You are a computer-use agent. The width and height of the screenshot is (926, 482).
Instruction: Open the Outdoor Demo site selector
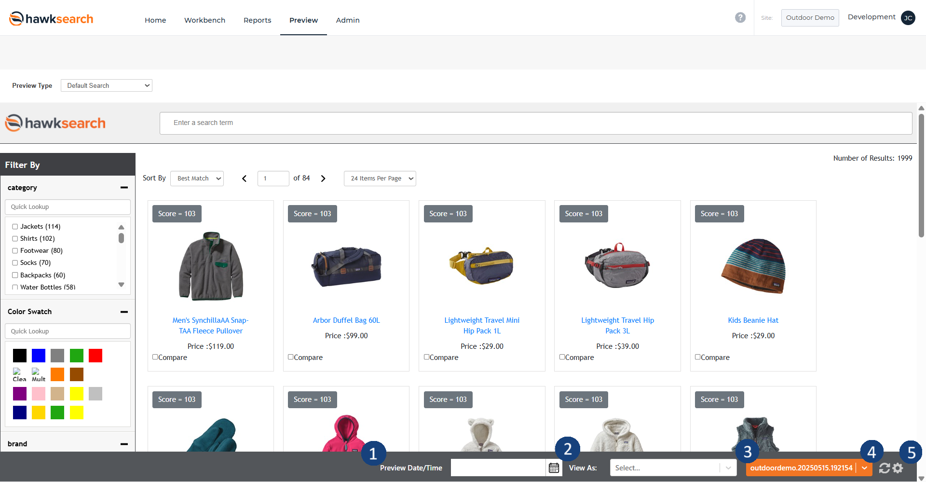pyautogui.click(x=810, y=18)
